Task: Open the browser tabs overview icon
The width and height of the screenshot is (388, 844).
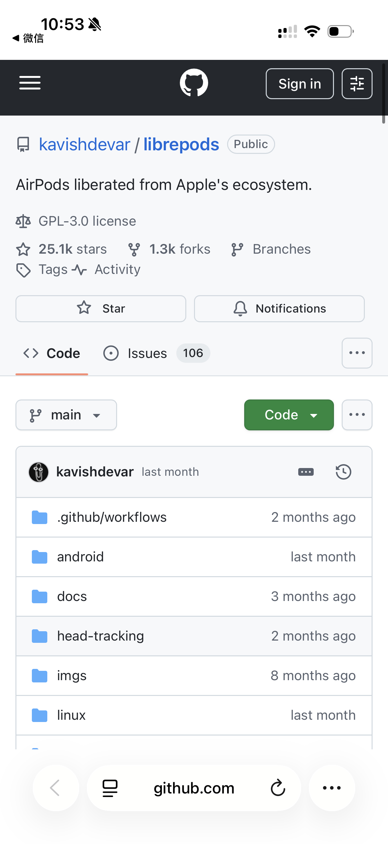Action: (x=110, y=788)
